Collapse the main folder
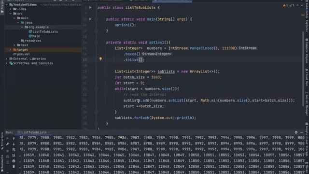This screenshot has width=309, height=174. point(14,18)
